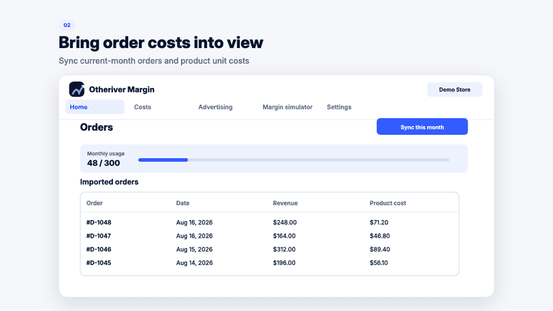Click the Imported orders heading
Viewport: 553px width, 311px height.
pyautogui.click(x=110, y=182)
